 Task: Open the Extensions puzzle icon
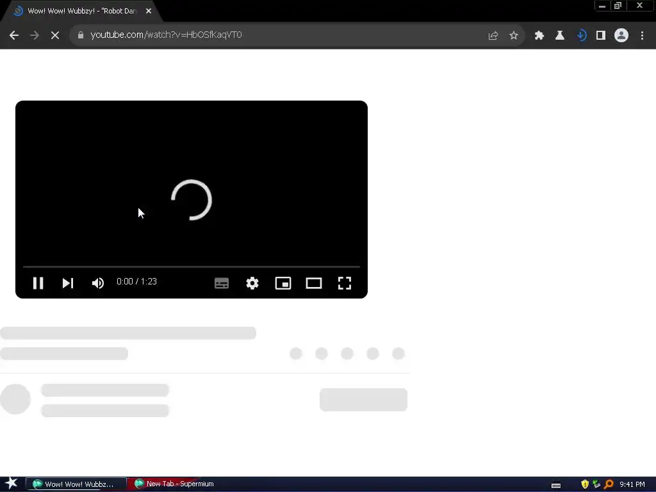tap(539, 35)
